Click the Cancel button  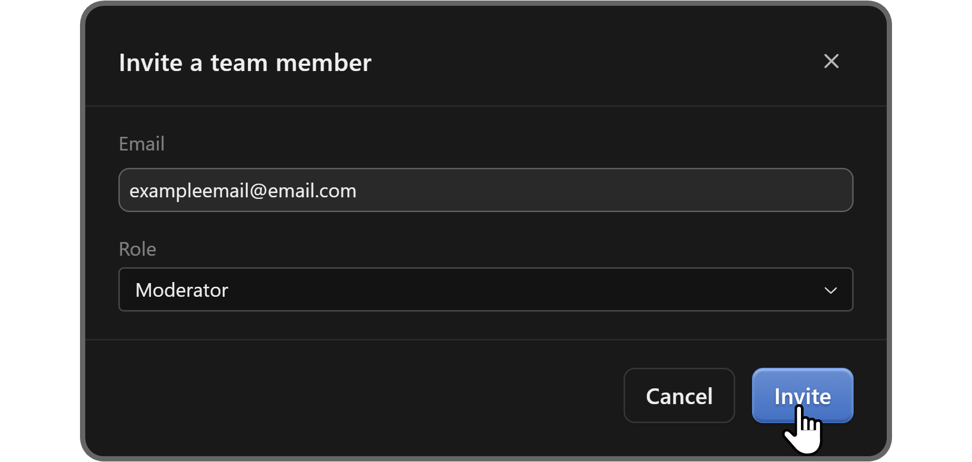pos(679,396)
